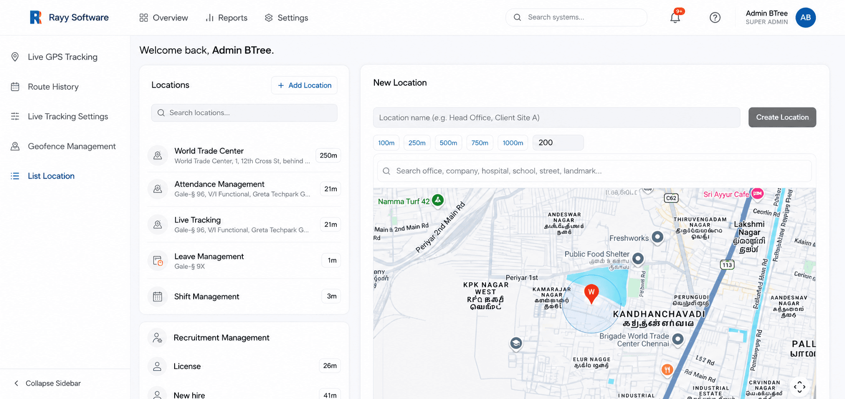Viewport: 845px width, 399px height.
Task: Click the Location name input field
Action: pyautogui.click(x=557, y=118)
